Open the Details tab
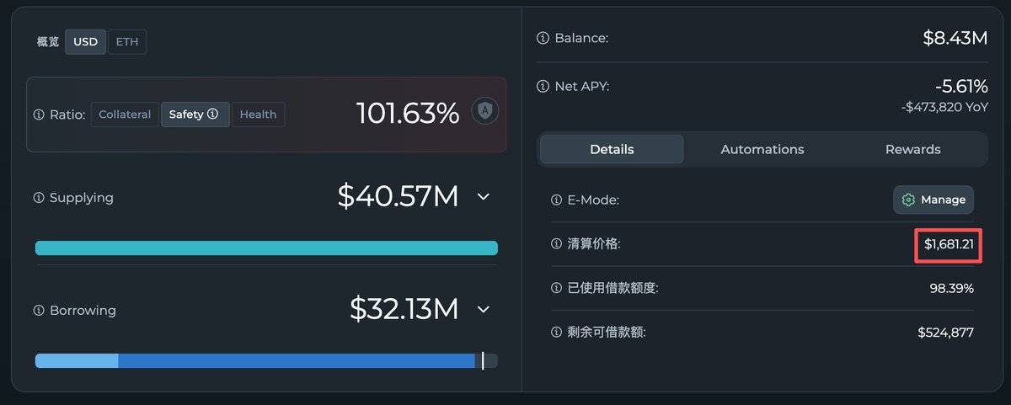This screenshot has height=405, width=1011. (x=612, y=149)
